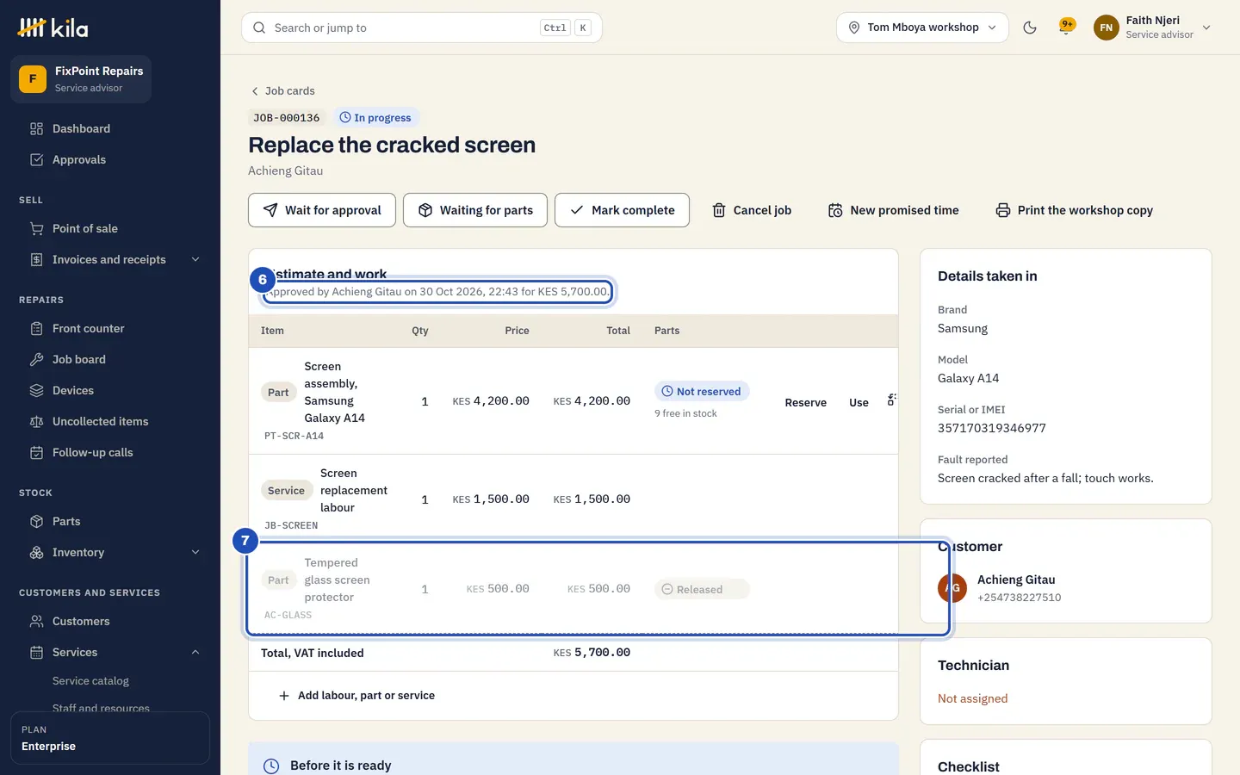Open the Tom Mboya workshop location dropdown

(x=922, y=28)
